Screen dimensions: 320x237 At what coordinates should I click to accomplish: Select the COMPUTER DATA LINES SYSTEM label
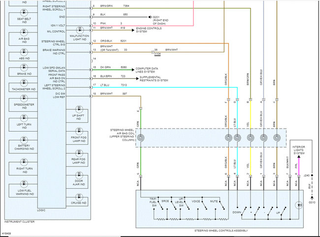point(147,70)
